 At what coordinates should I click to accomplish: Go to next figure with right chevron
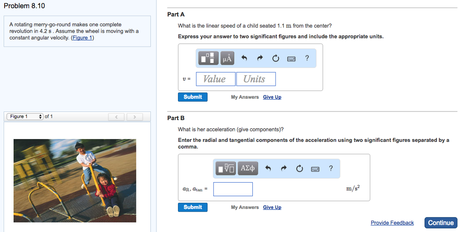click(x=134, y=117)
